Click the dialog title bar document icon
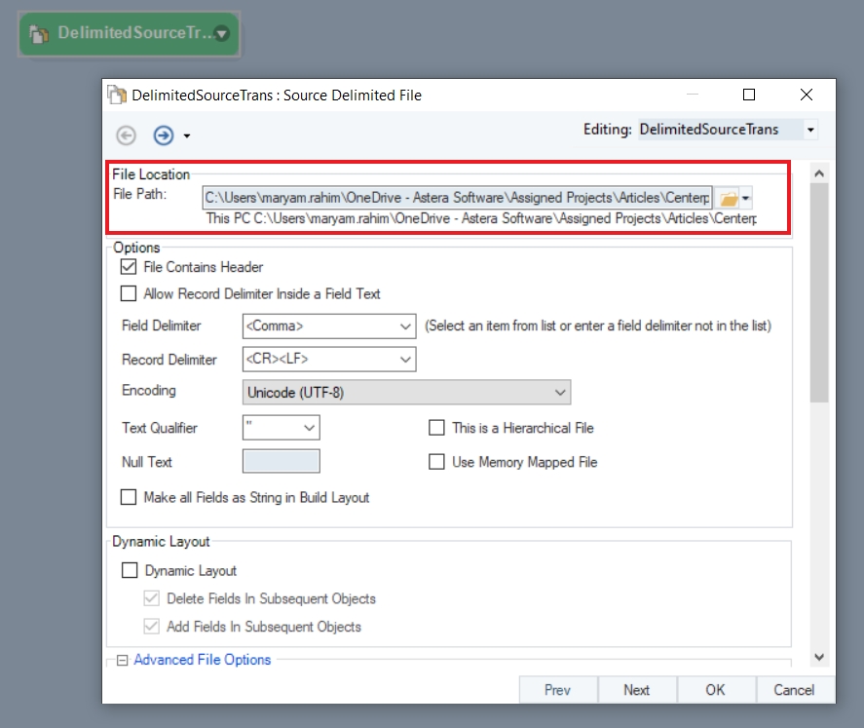Screen dimensions: 864x728 pyautogui.click(x=117, y=96)
